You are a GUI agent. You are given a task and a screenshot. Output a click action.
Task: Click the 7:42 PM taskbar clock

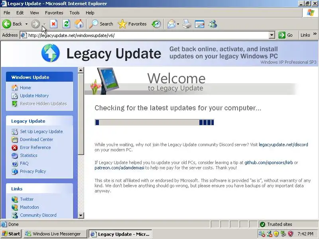click(x=305, y=234)
